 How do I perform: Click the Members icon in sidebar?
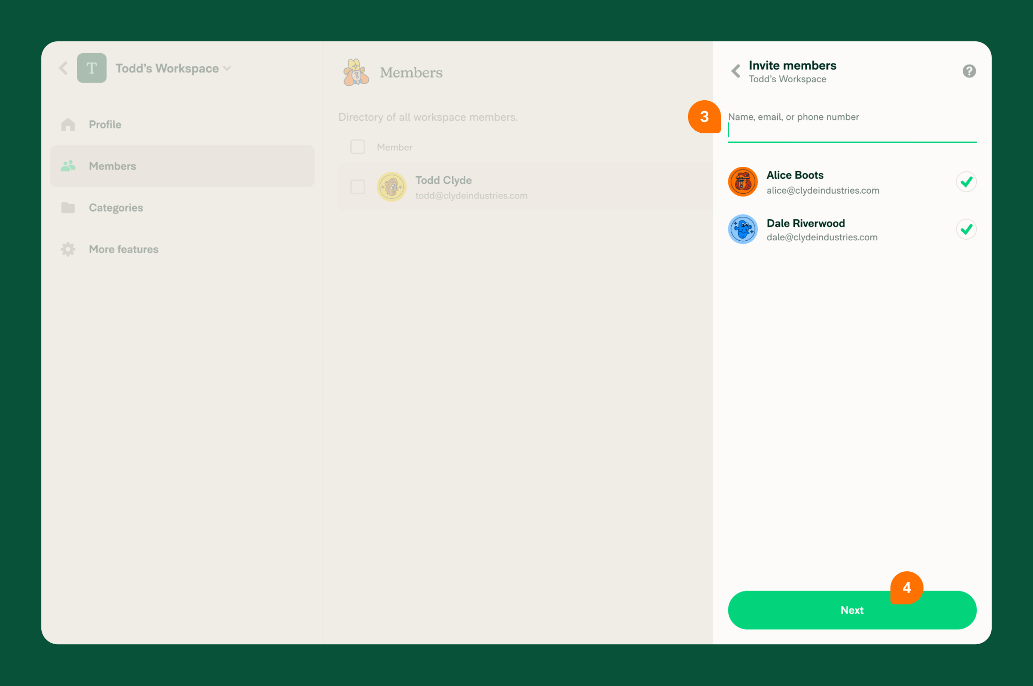[x=68, y=165]
